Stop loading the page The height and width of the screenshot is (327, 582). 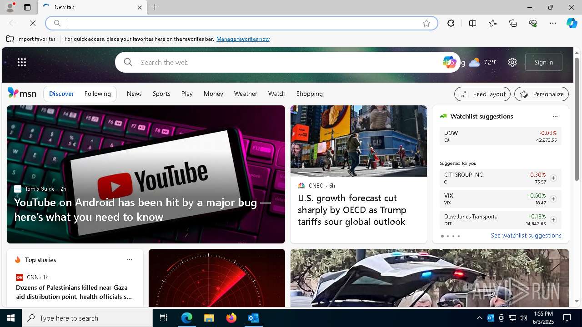pos(33,23)
